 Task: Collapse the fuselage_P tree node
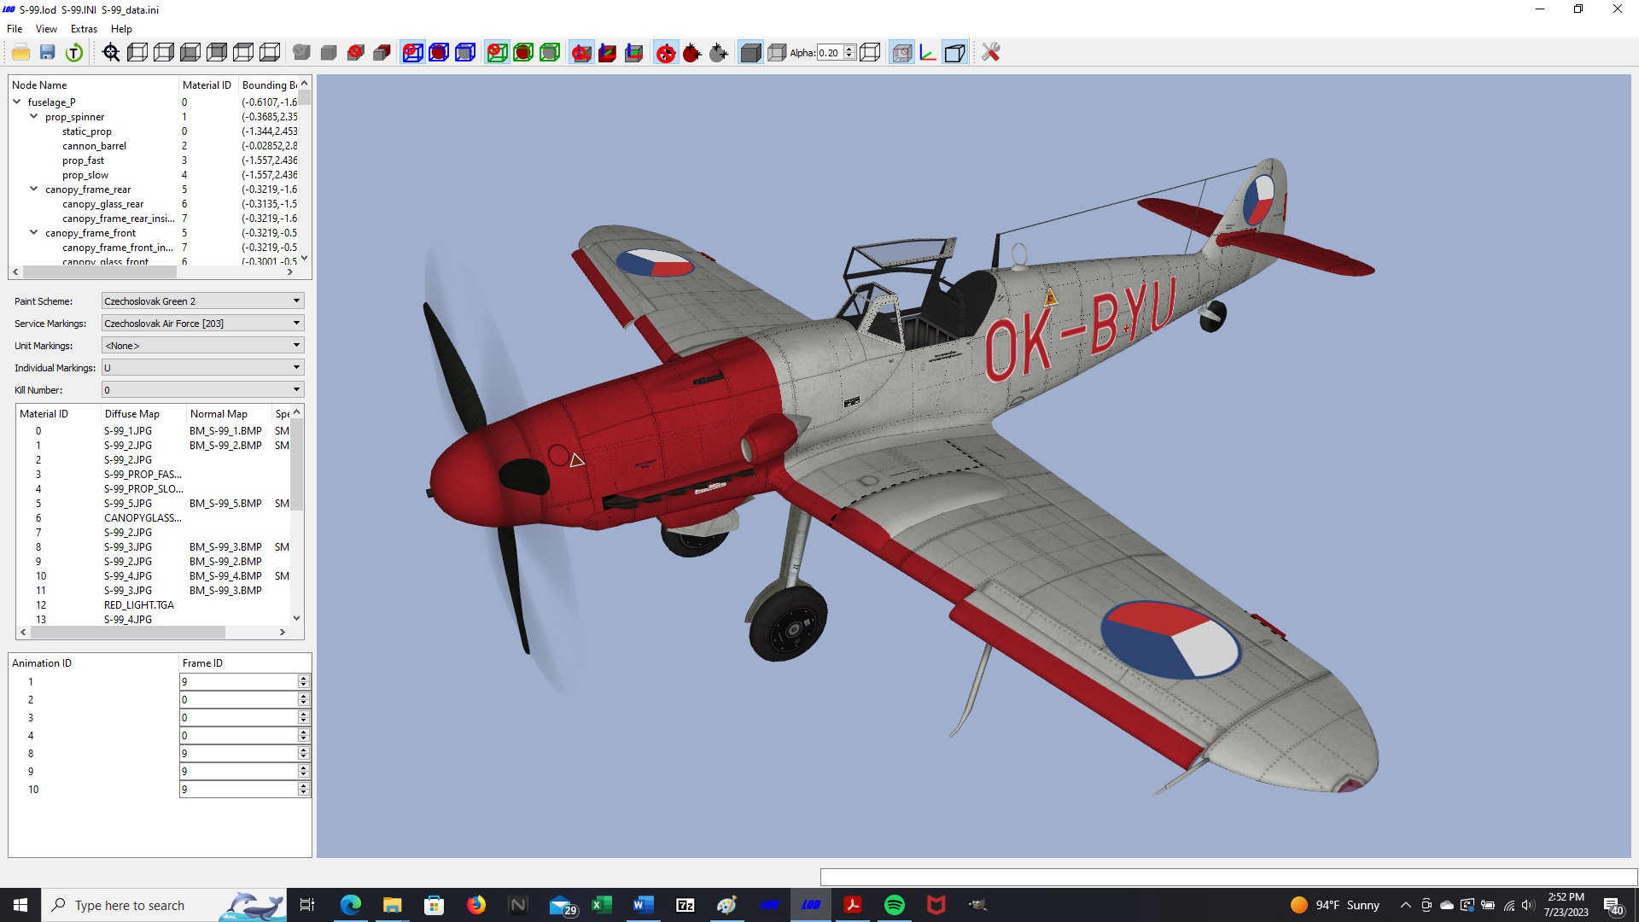pyautogui.click(x=17, y=102)
